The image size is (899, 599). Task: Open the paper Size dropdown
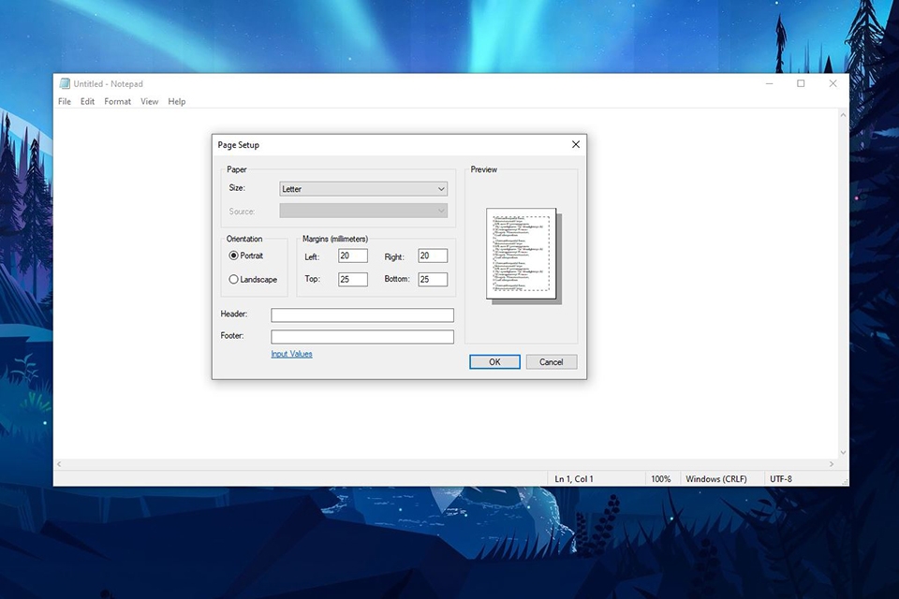[x=440, y=188]
